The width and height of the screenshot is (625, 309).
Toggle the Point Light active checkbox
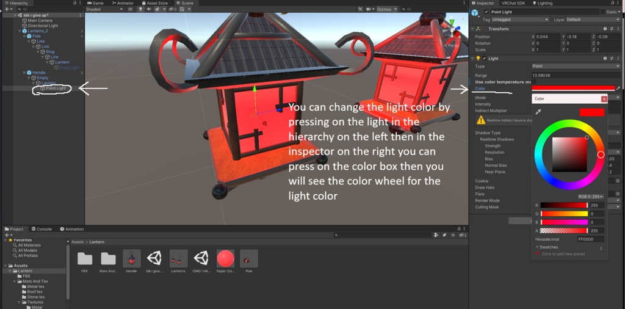[485, 12]
